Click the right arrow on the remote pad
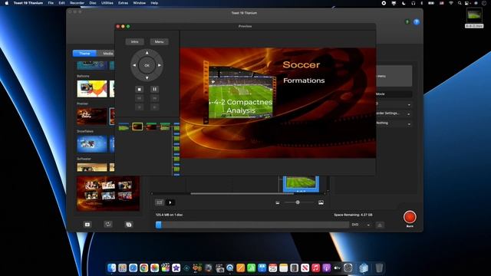This screenshot has height=276, width=491. pyautogui.click(x=160, y=65)
